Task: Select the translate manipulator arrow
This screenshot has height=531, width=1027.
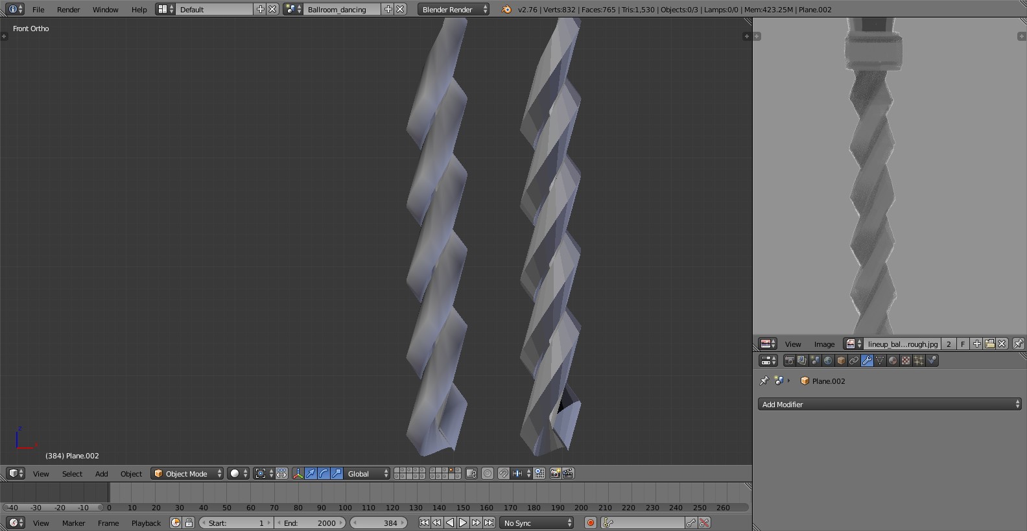Action: coord(311,473)
